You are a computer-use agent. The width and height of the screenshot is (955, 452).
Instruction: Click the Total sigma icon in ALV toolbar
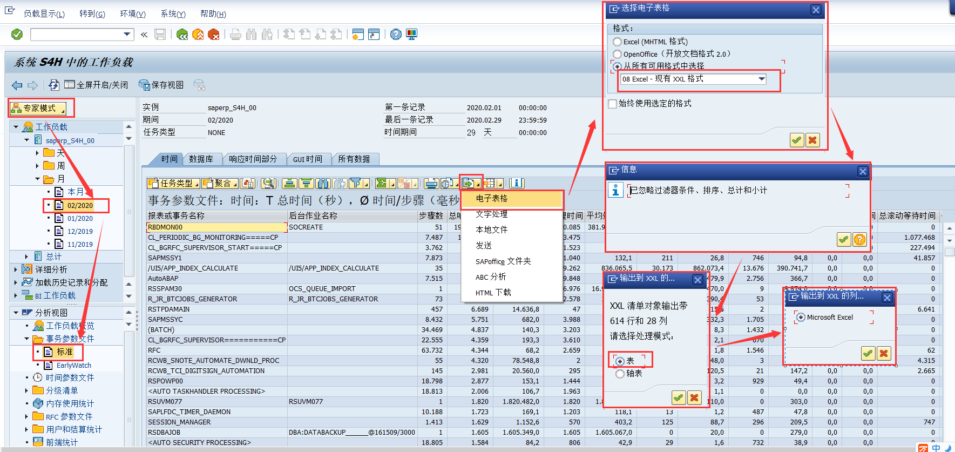coord(382,184)
